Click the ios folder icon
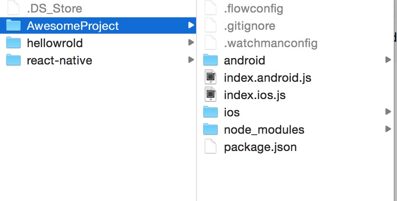Screen dimensions: 397x201 [211, 112]
